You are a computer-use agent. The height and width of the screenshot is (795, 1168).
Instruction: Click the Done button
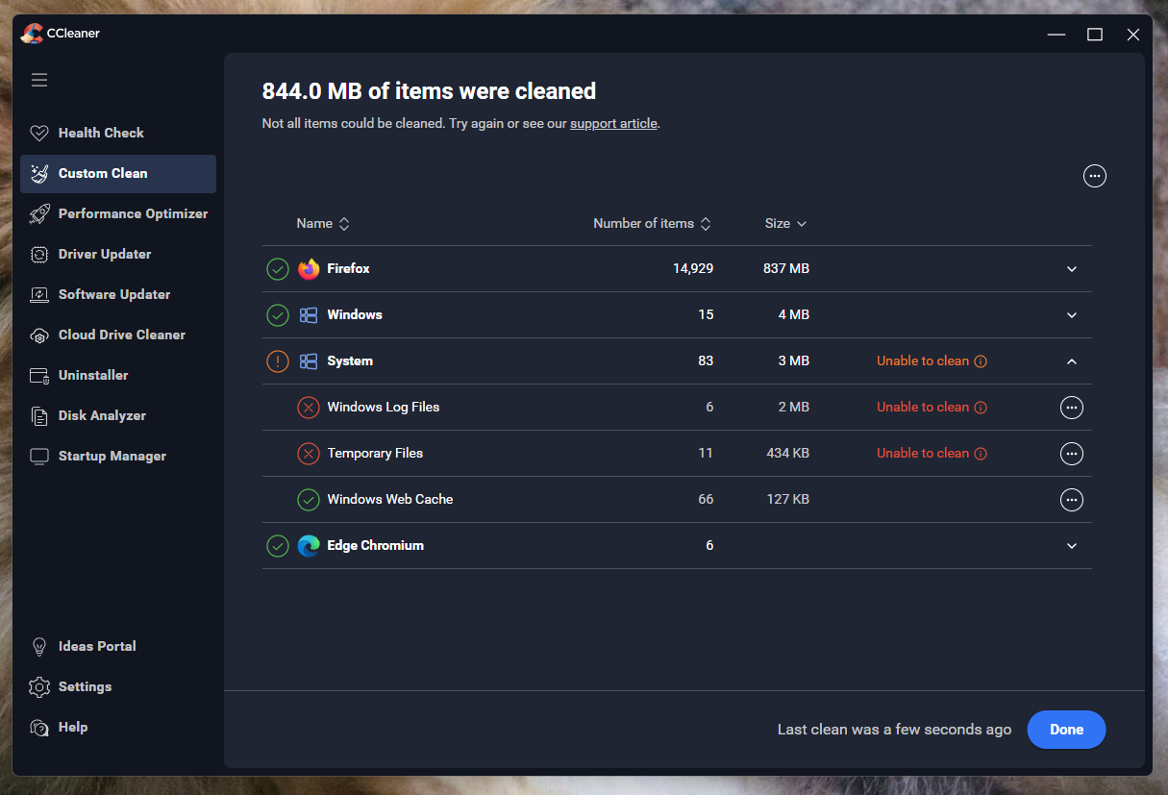[x=1066, y=730]
